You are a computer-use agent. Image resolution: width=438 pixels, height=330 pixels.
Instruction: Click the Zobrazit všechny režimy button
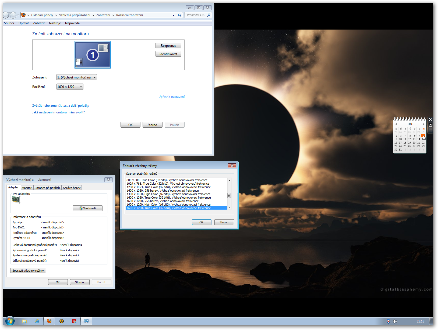click(x=28, y=271)
